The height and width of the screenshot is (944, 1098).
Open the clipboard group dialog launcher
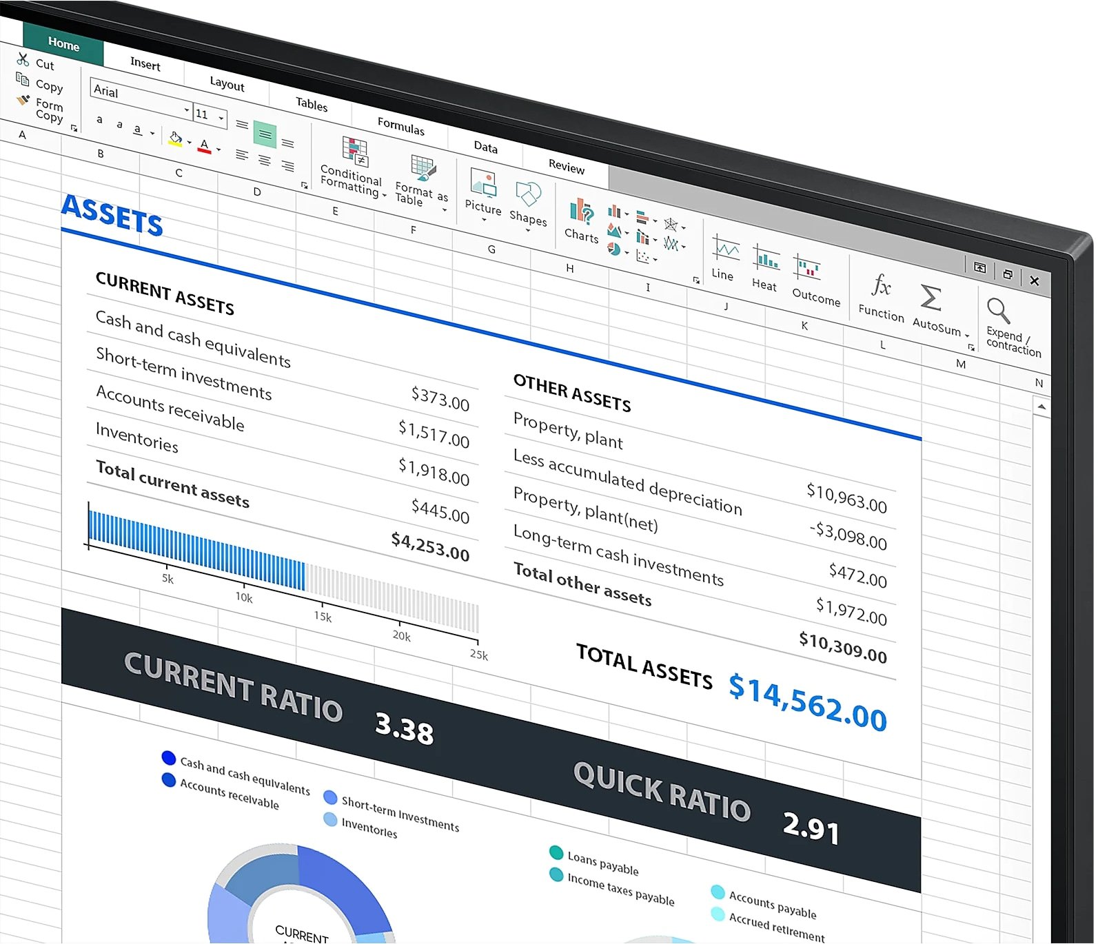tap(74, 128)
